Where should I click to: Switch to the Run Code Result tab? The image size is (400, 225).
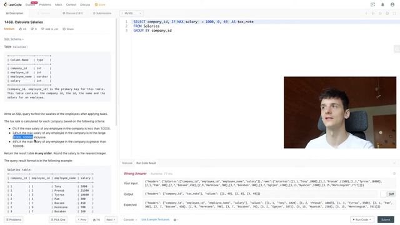pos(146,163)
